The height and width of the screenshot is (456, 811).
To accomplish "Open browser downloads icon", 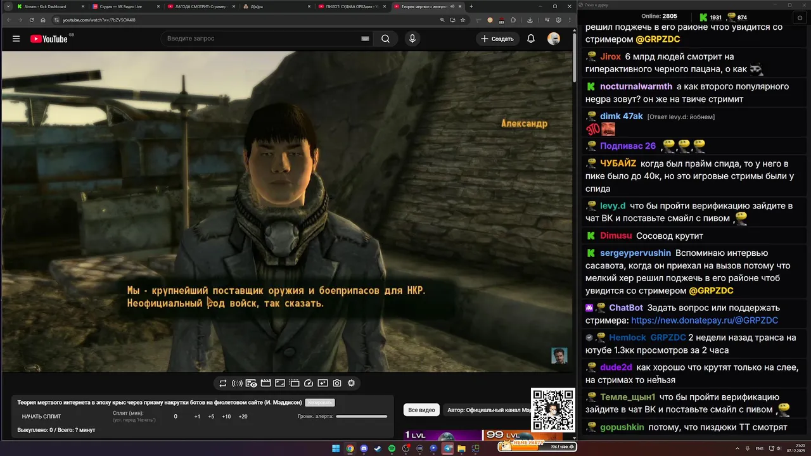I will point(530,20).
